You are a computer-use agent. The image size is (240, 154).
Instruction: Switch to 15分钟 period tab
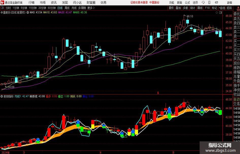click(33, 8)
